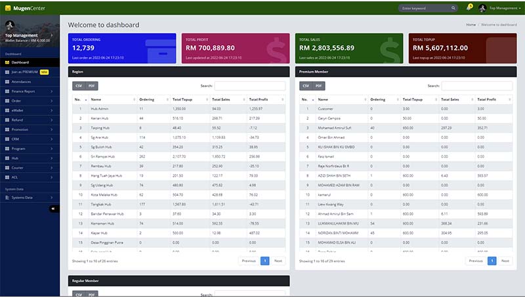Click the Attendances grid icon in sidebar
Screen dimensions: 525x298
7,81
